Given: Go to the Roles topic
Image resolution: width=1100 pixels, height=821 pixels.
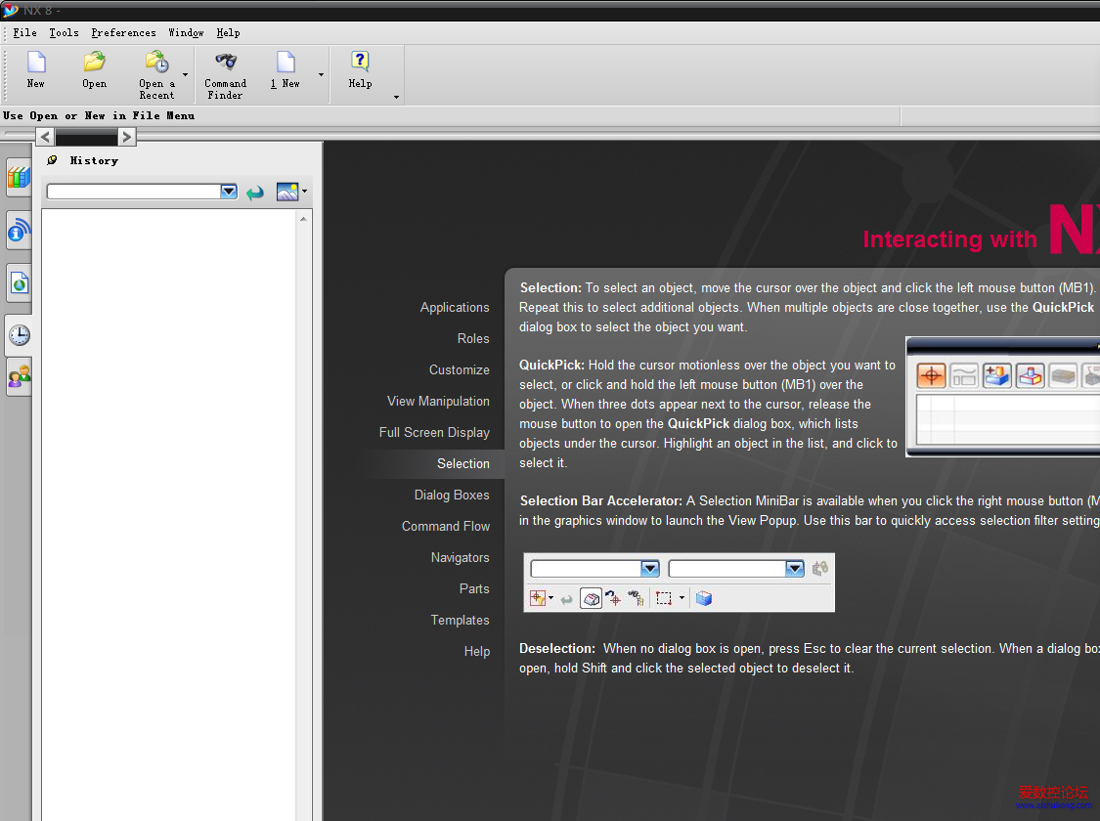Looking at the screenshot, I should point(473,338).
